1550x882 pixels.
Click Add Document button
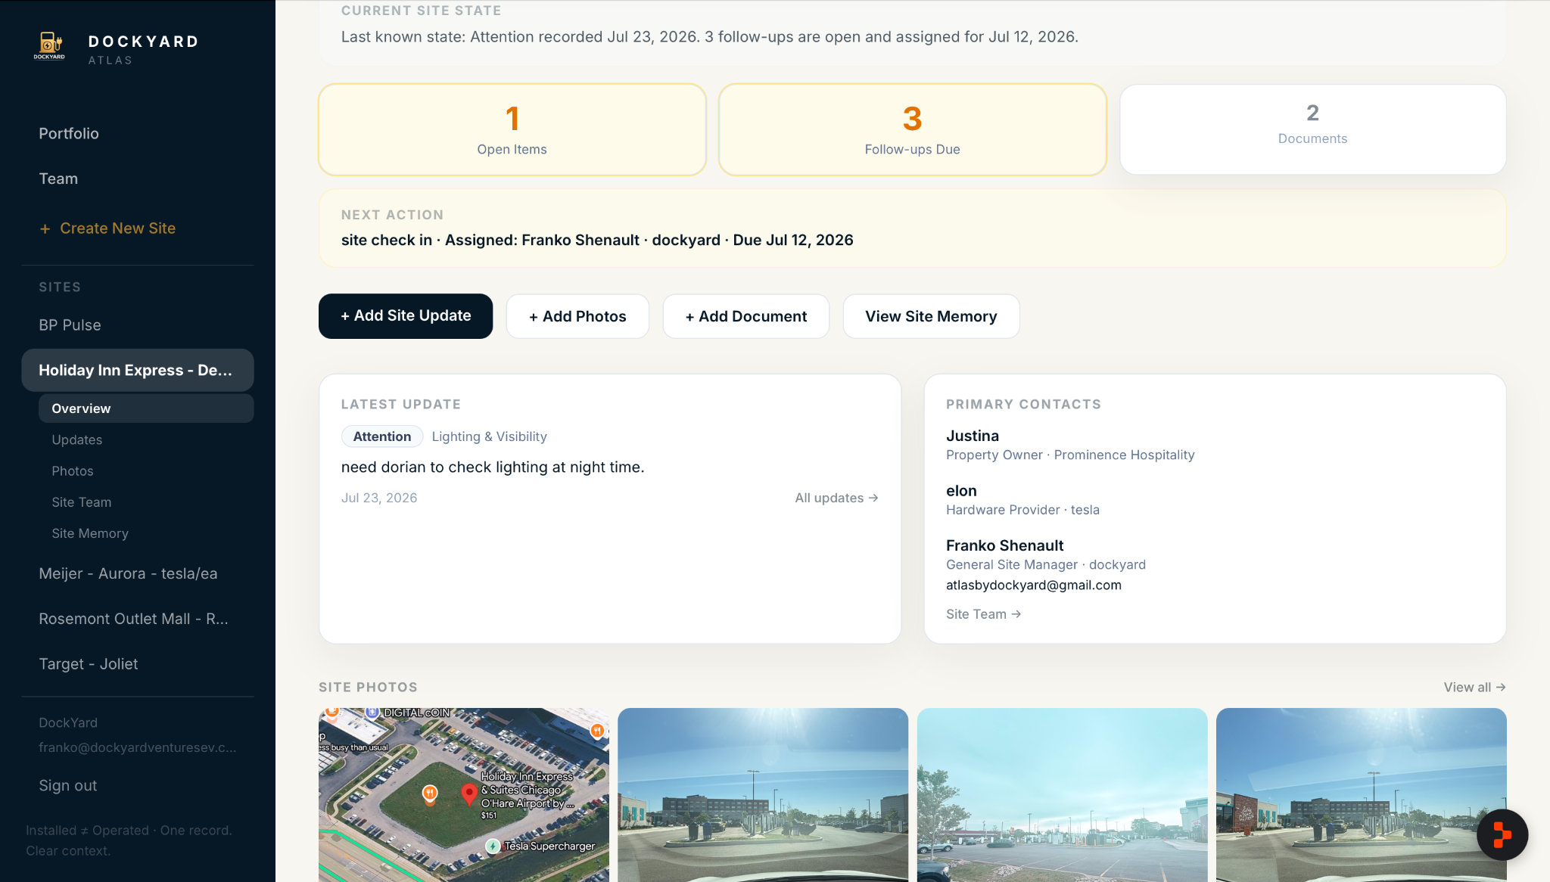(746, 316)
